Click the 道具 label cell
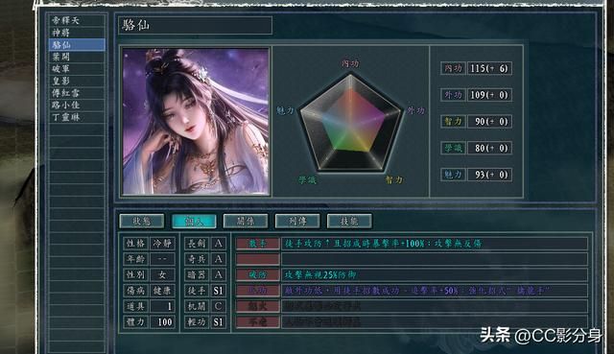Image resolution: width=614 pixels, height=354 pixels. [x=135, y=306]
